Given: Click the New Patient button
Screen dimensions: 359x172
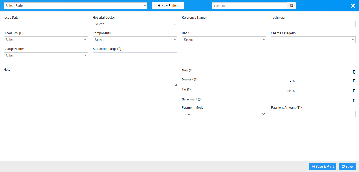Looking at the screenshot, I should [x=168, y=6].
